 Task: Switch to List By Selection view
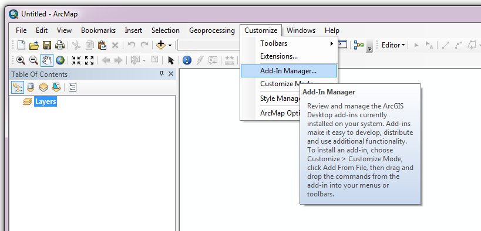56,87
